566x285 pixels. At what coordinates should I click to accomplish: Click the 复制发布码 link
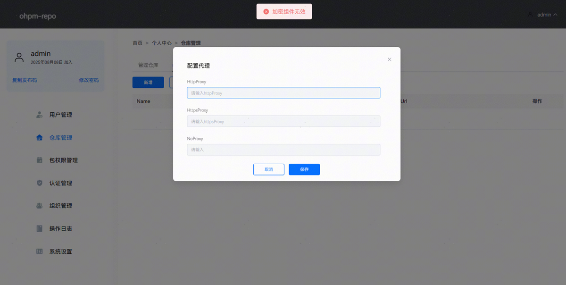pyautogui.click(x=25, y=80)
